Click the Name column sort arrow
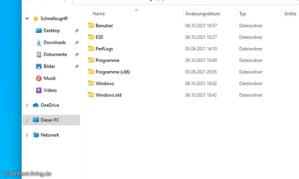The image size is (299, 179). [137, 10]
